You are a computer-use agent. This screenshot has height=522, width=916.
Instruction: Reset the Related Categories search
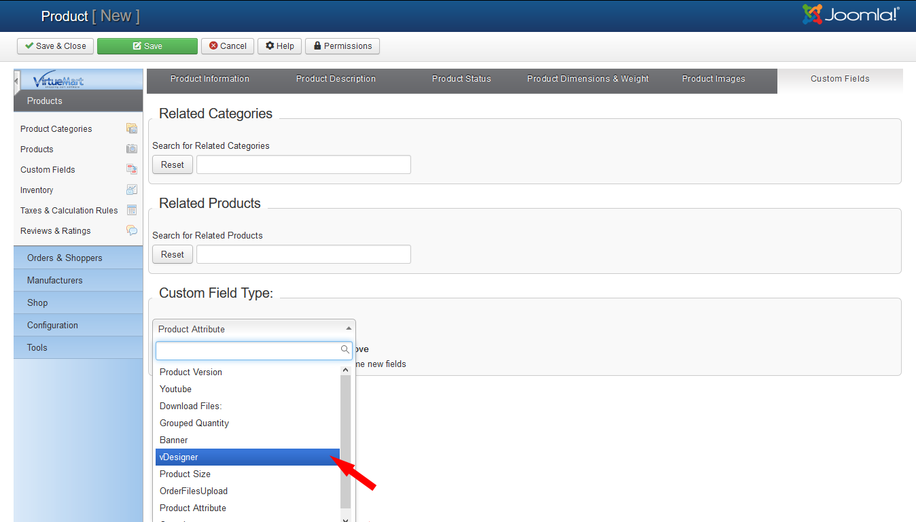click(x=173, y=164)
